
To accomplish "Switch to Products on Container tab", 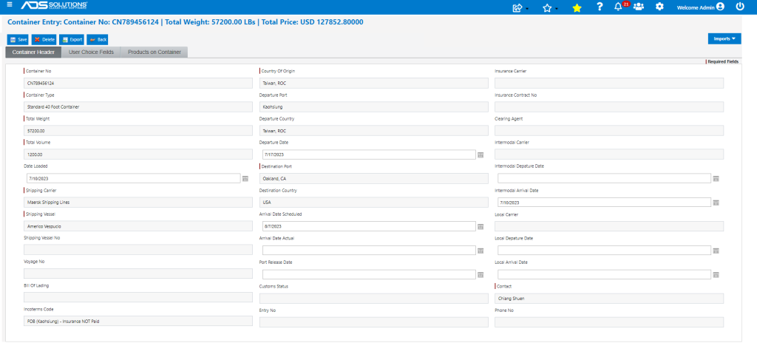I will [155, 52].
